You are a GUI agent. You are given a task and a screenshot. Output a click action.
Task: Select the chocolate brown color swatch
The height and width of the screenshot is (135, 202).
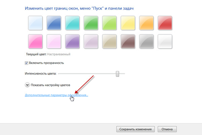tap(128, 41)
